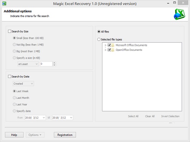Select the All files radio button
The width and height of the screenshot is (190, 142).
click(x=99, y=31)
